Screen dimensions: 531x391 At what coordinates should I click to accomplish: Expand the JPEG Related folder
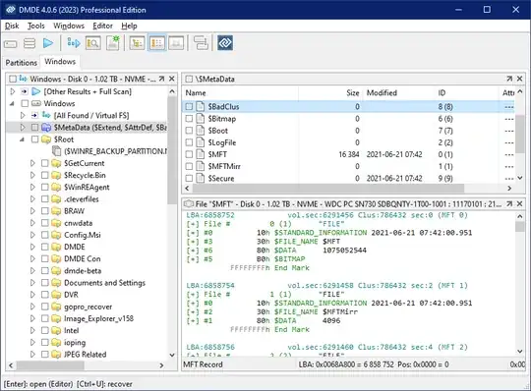coord(32,355)
